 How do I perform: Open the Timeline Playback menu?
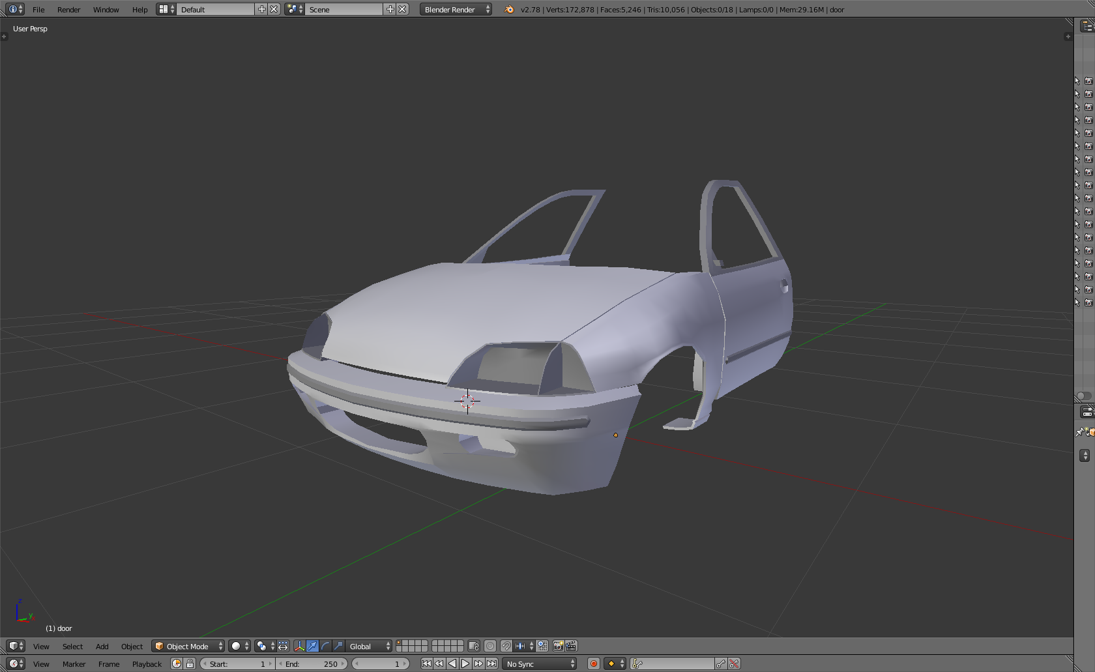(x=147, y=664)
